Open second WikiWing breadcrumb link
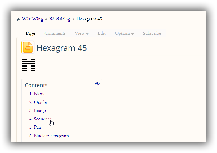217x153 pixels. (x=60, y=19)
